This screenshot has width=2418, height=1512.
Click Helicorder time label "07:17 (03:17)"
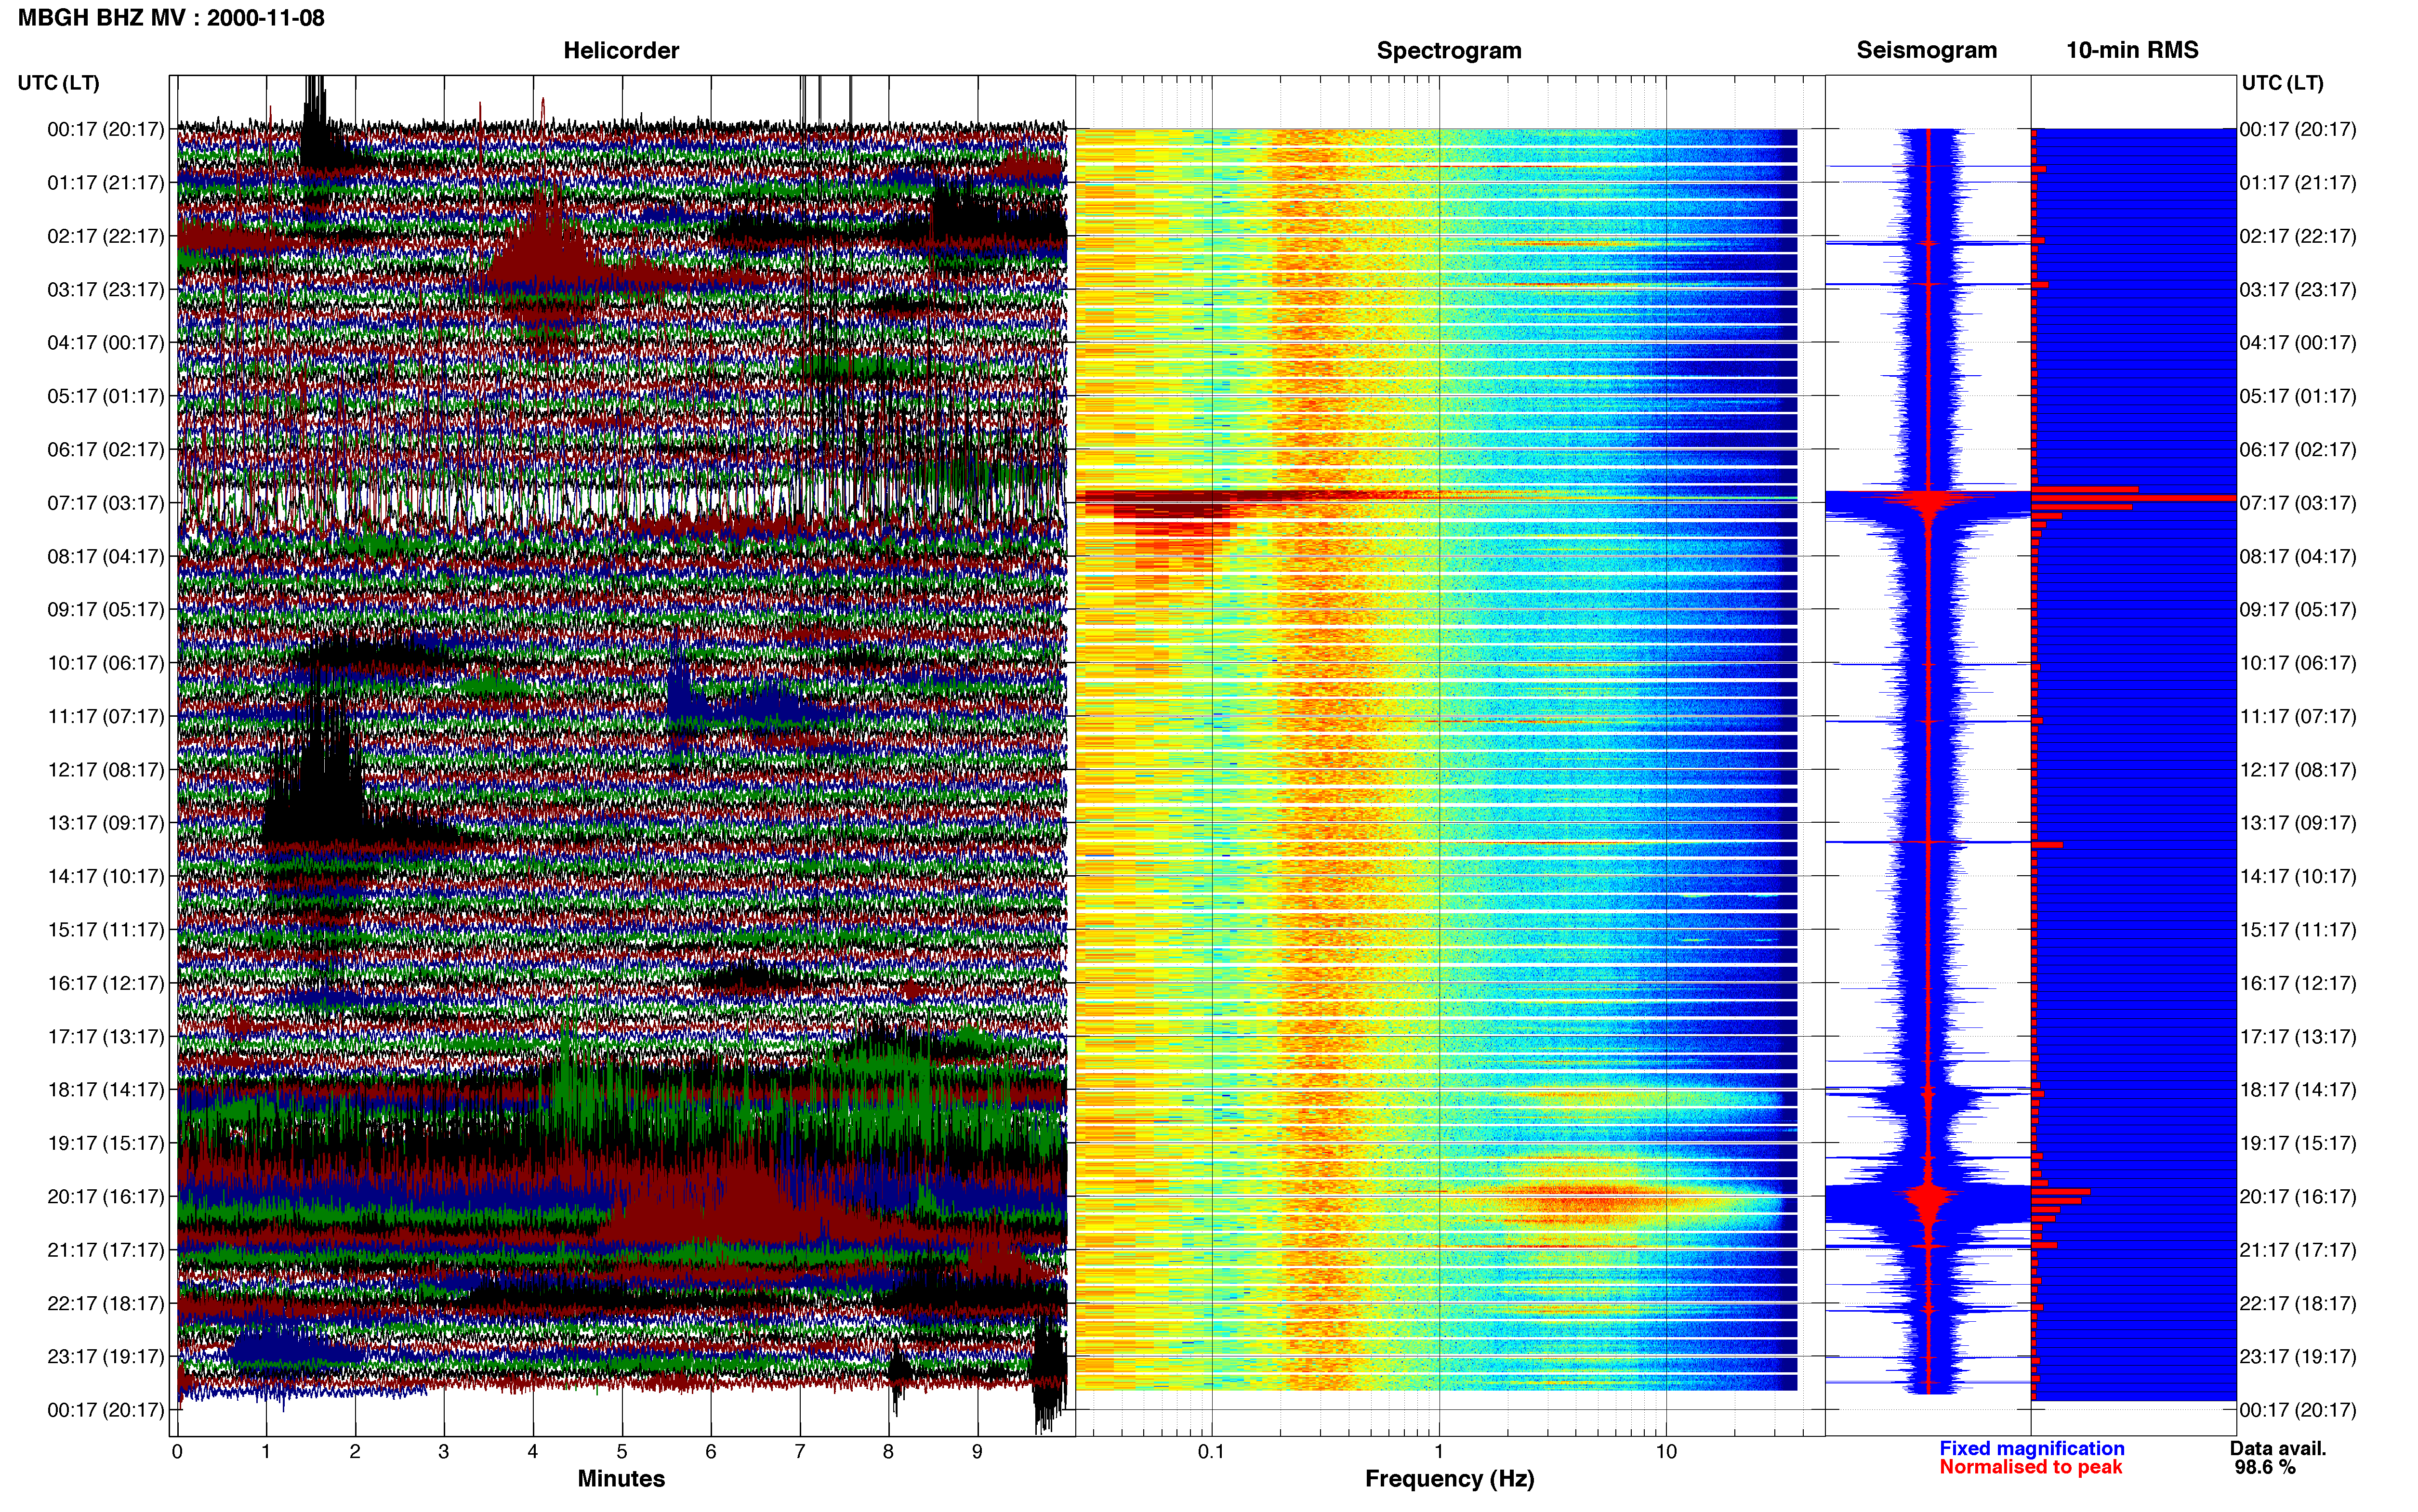click(105, 503)
